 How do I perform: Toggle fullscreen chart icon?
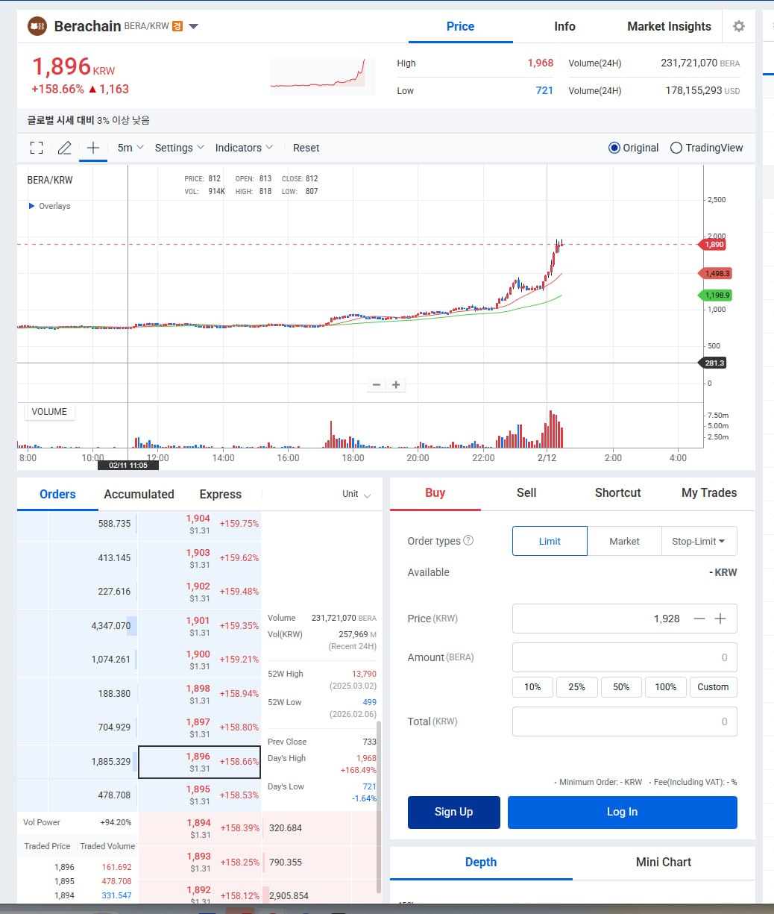tap(37, 148)
